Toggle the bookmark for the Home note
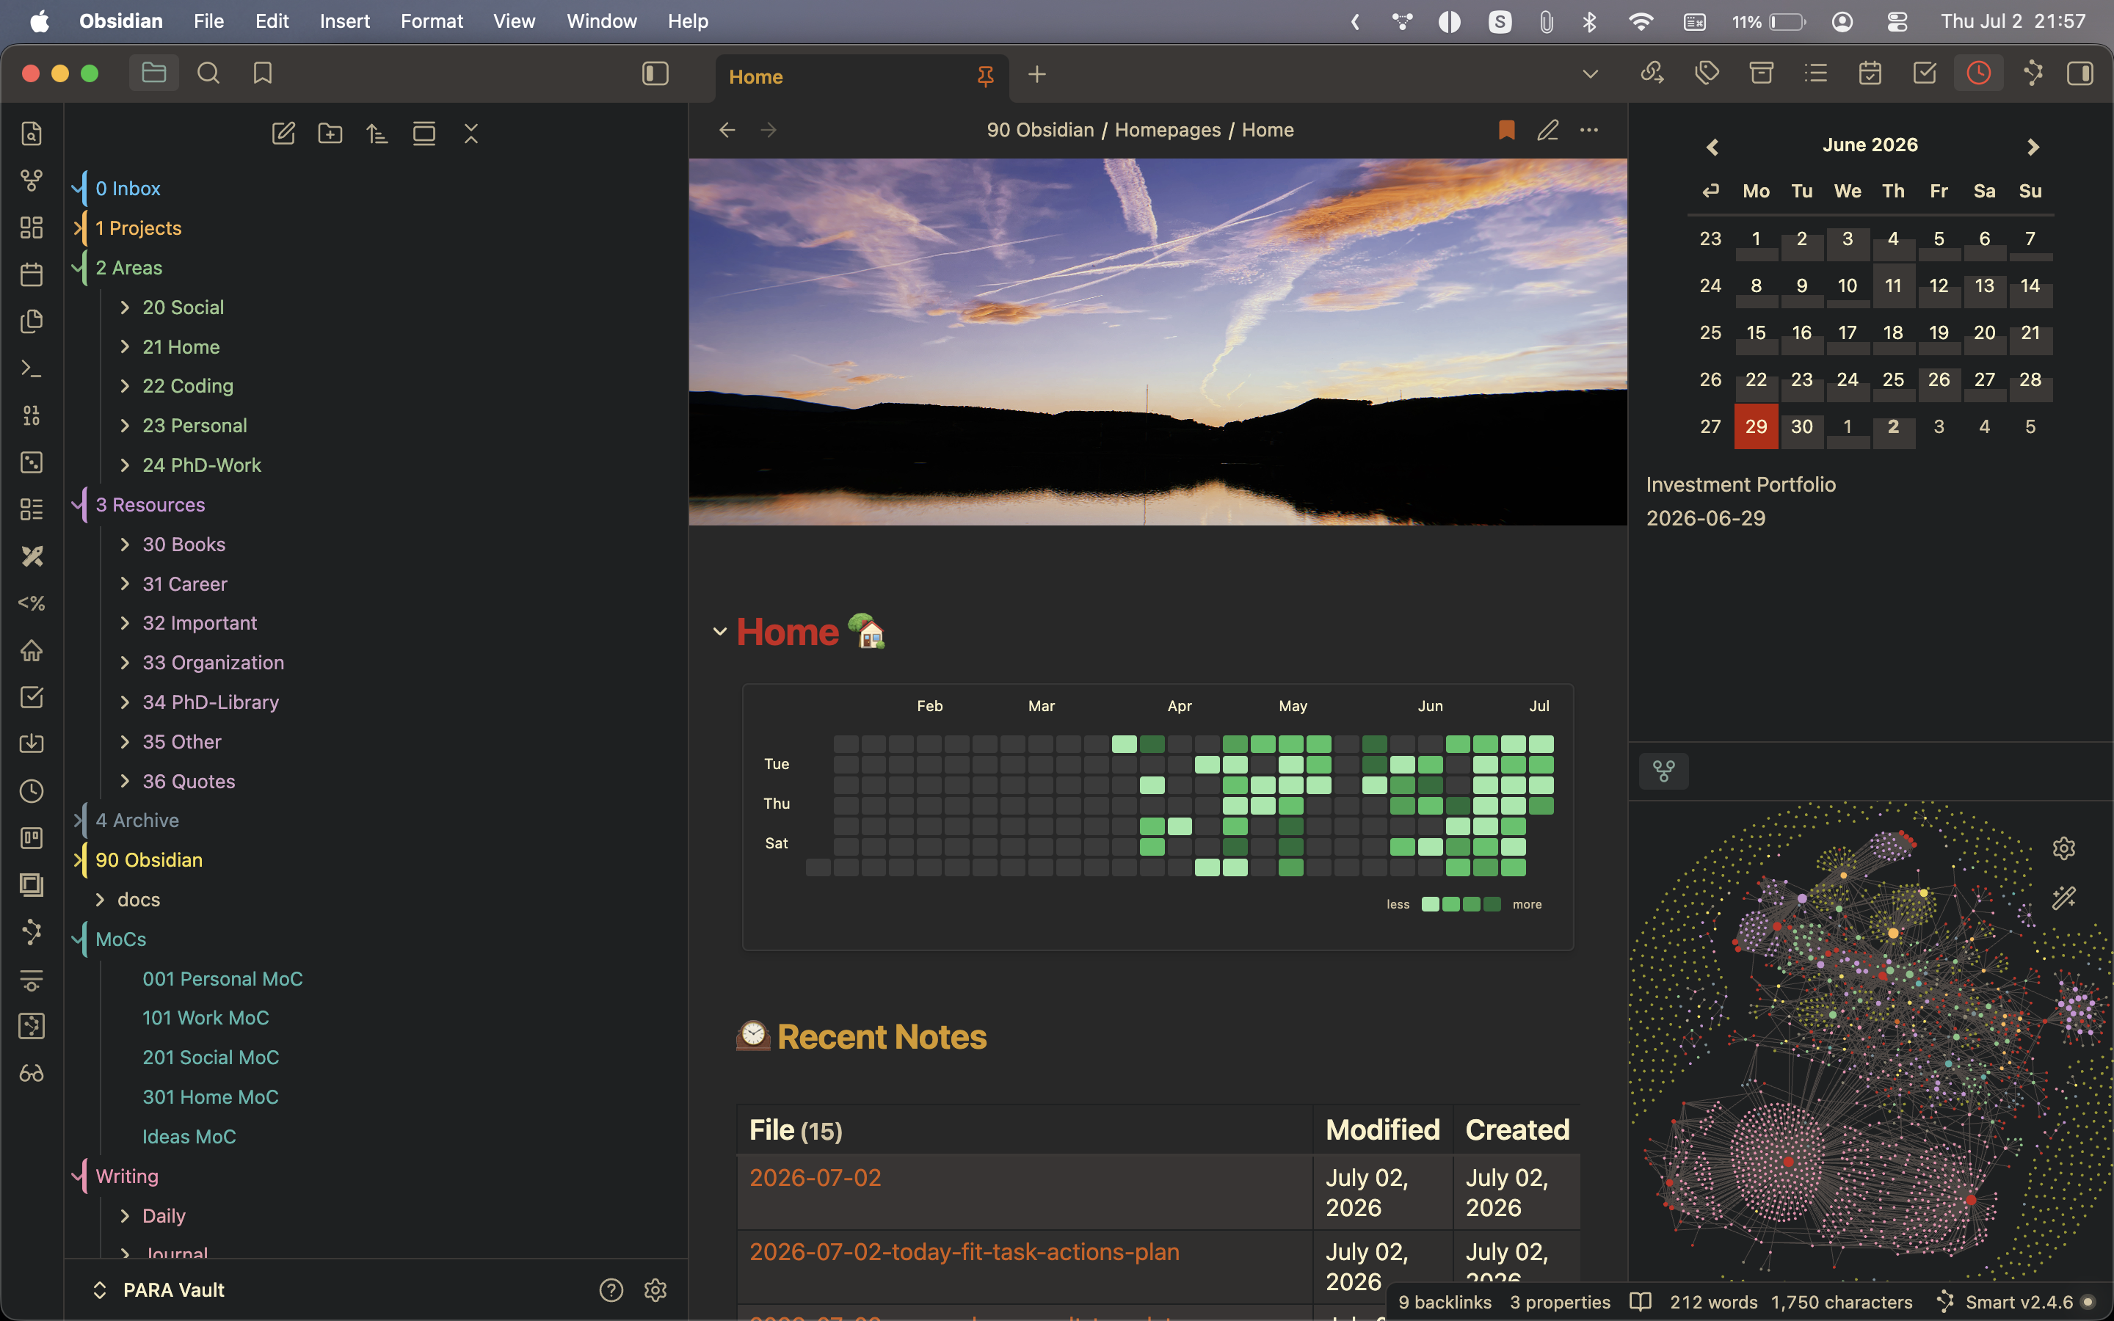This screenshot has height=1321, width=2114. pyautogui.click(x=1507, y=130)
